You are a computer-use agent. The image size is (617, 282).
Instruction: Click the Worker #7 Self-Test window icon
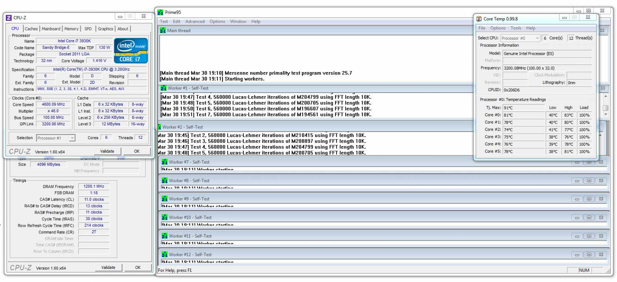(165, 162)
